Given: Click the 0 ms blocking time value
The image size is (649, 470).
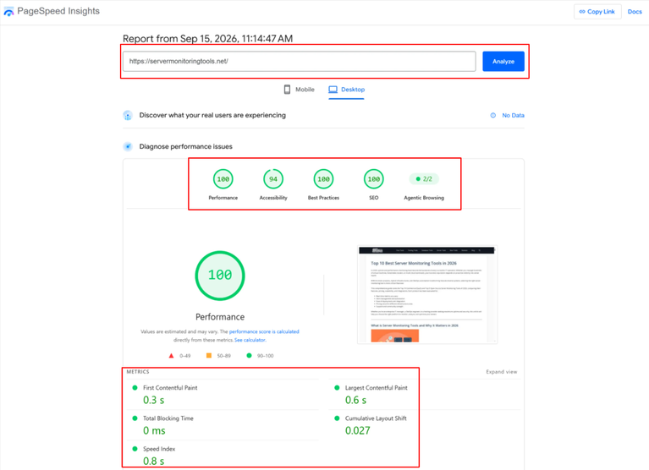Looking at the screenshot, I should [154, 431].
